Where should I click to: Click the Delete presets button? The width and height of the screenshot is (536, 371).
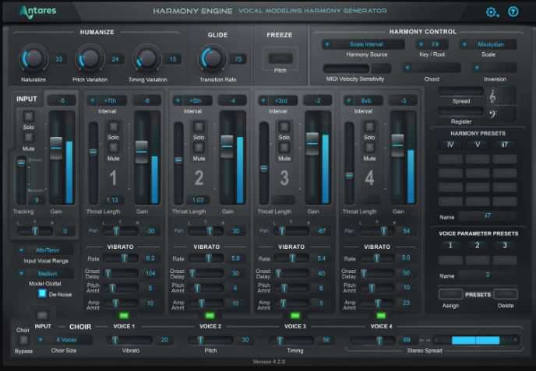(x=506, y=294)
